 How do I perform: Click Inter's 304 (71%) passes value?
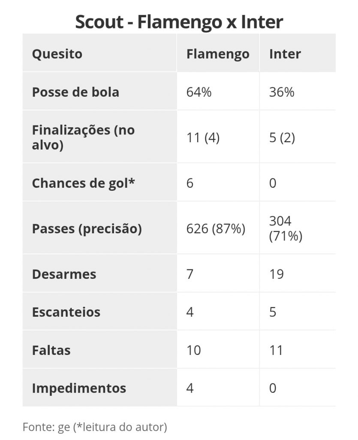tap(286, 229)
